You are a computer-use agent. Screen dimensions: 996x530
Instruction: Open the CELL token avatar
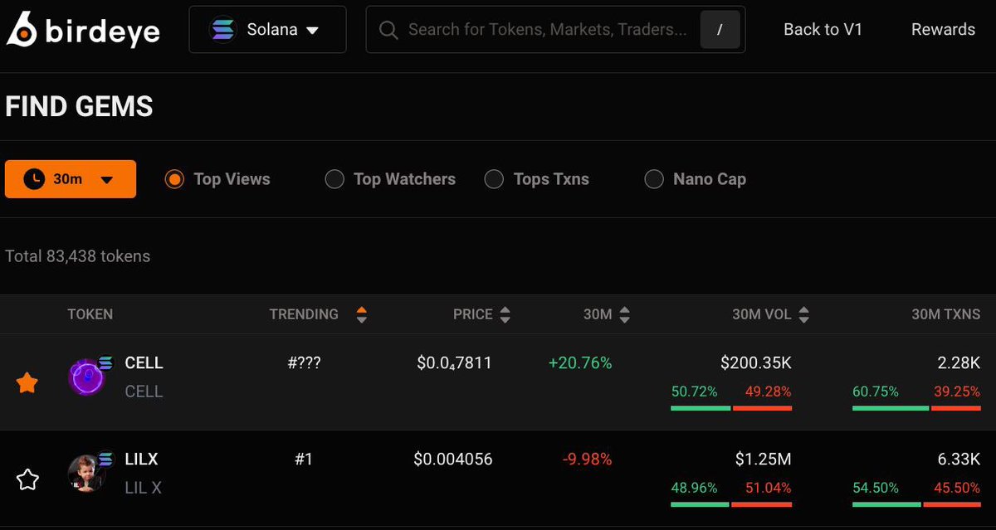(86, 377)
